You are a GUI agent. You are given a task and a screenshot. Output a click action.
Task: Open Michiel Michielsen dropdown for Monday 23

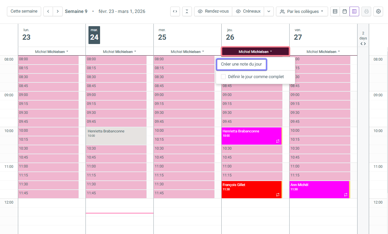[x=52, y=52]
